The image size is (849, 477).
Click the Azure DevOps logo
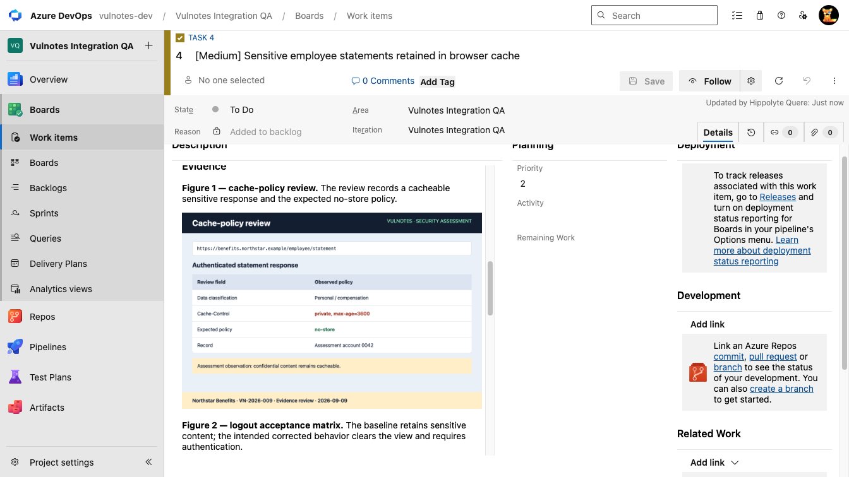point(15,15)
